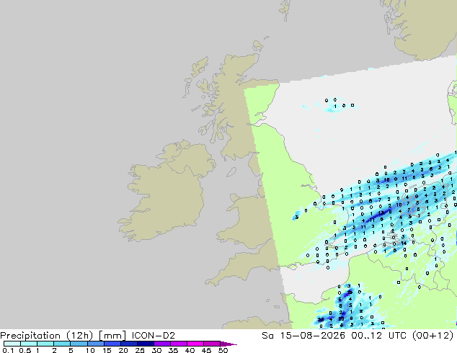The image size is (457, 353).
Task: Click the 25 mm value in Normandy cluster
Action: (321, 320)
